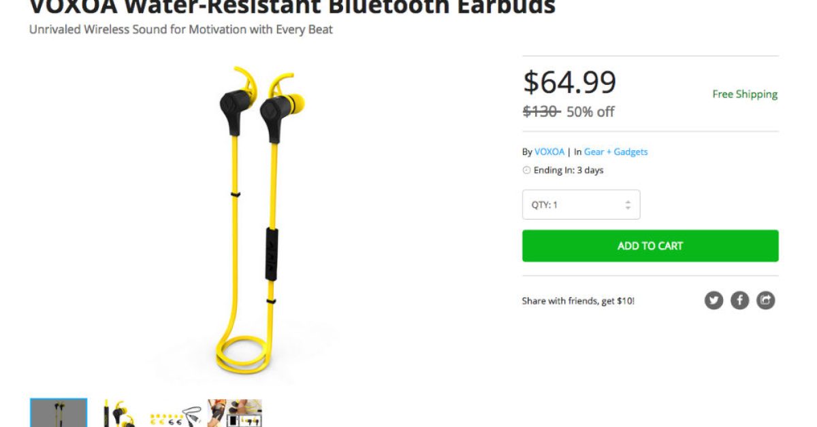Select the third thumbnail showing ear tips
817x427 pixels.
pos(176,413)
